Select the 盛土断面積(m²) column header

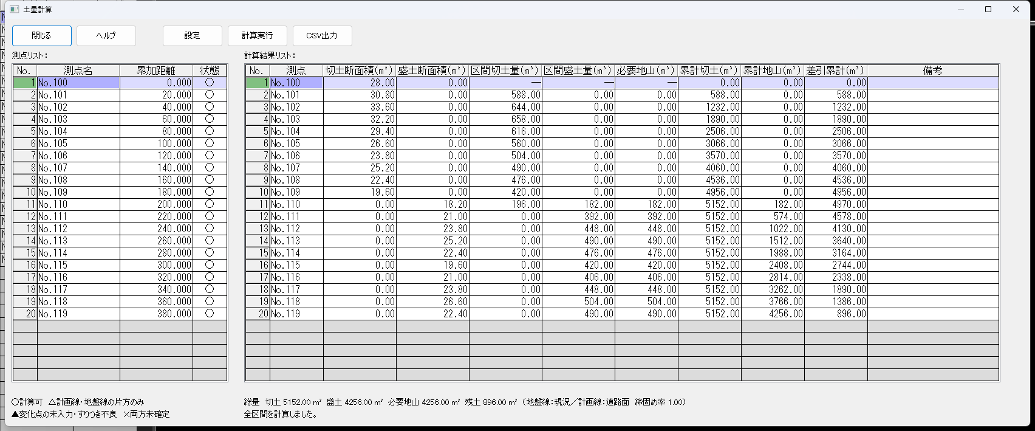pyautogui.click(x=432, y=71)
